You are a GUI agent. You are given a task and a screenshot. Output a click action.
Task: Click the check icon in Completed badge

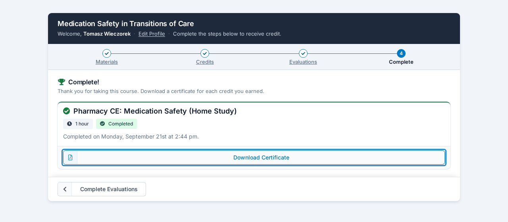point(102,124)
